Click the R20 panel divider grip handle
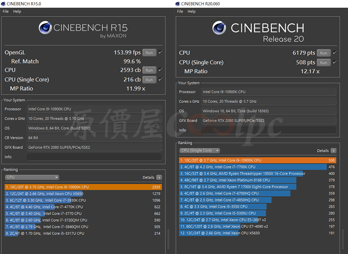 pos(343,239)
